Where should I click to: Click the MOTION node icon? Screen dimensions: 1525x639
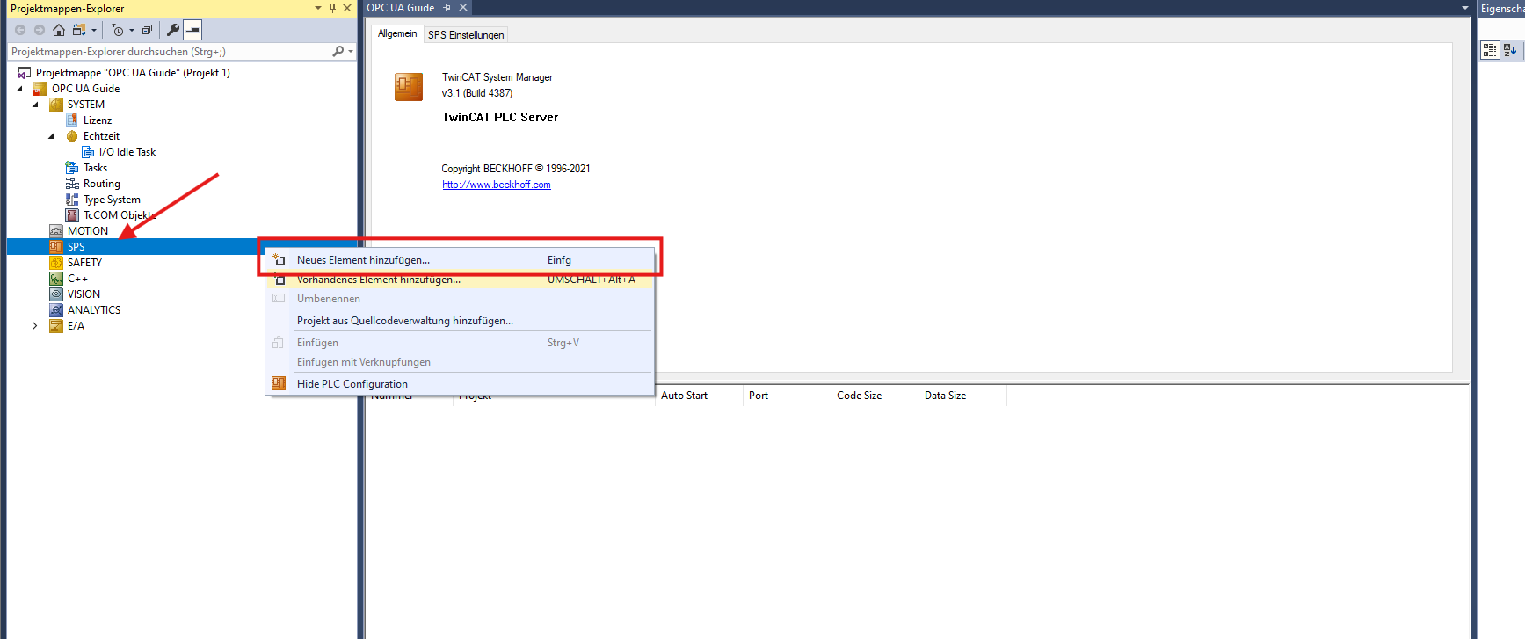coord(56,231)
